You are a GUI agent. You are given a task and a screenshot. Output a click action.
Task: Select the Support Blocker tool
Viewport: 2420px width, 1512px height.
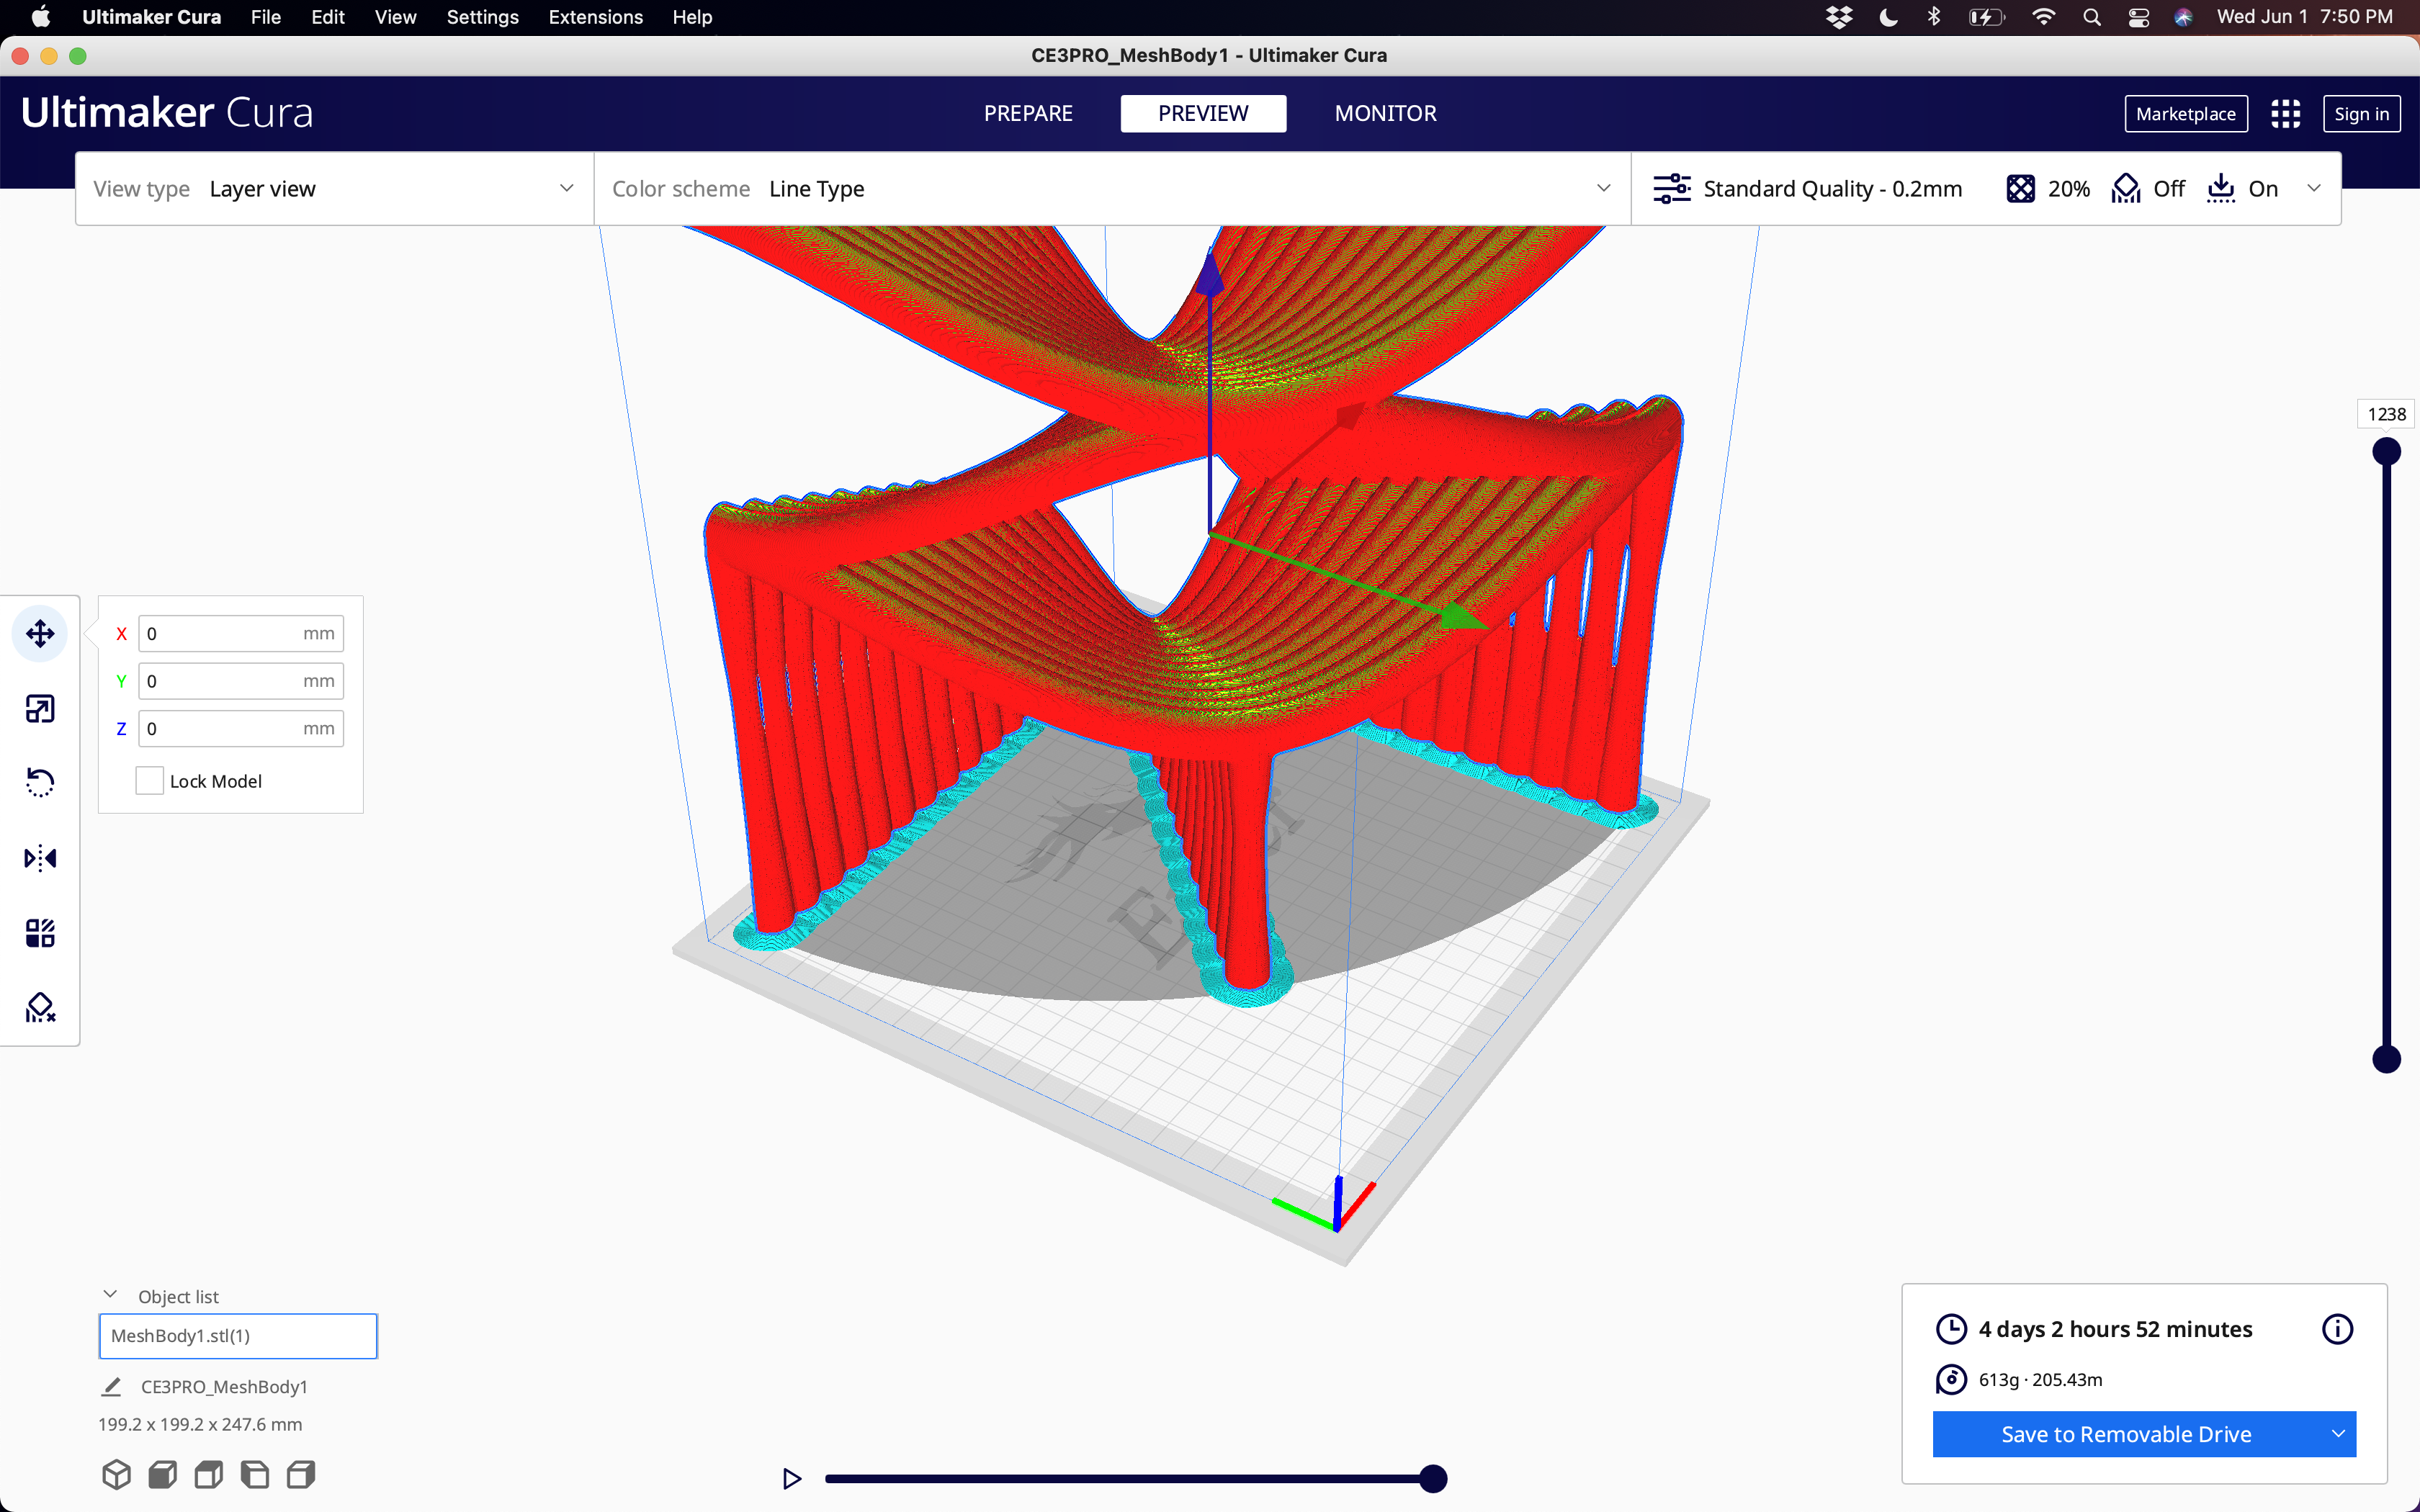[x=40, y=1008]
